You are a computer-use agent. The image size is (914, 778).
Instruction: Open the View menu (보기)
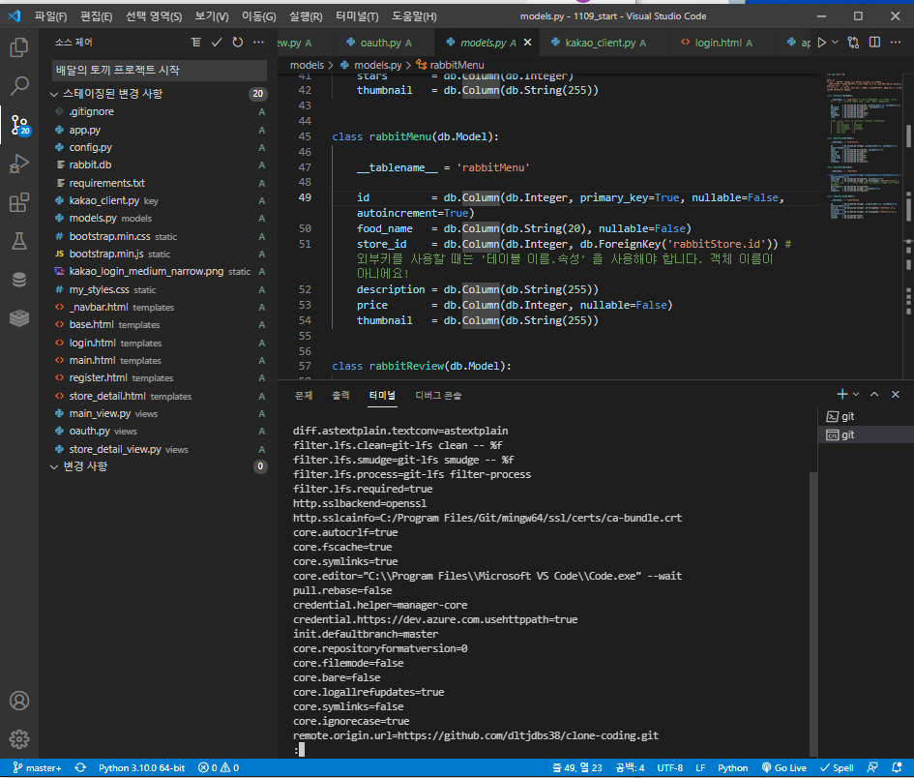211,16
